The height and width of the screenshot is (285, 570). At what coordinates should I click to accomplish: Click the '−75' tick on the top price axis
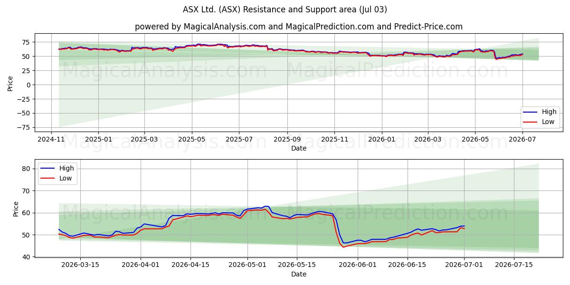coord(25,128)
